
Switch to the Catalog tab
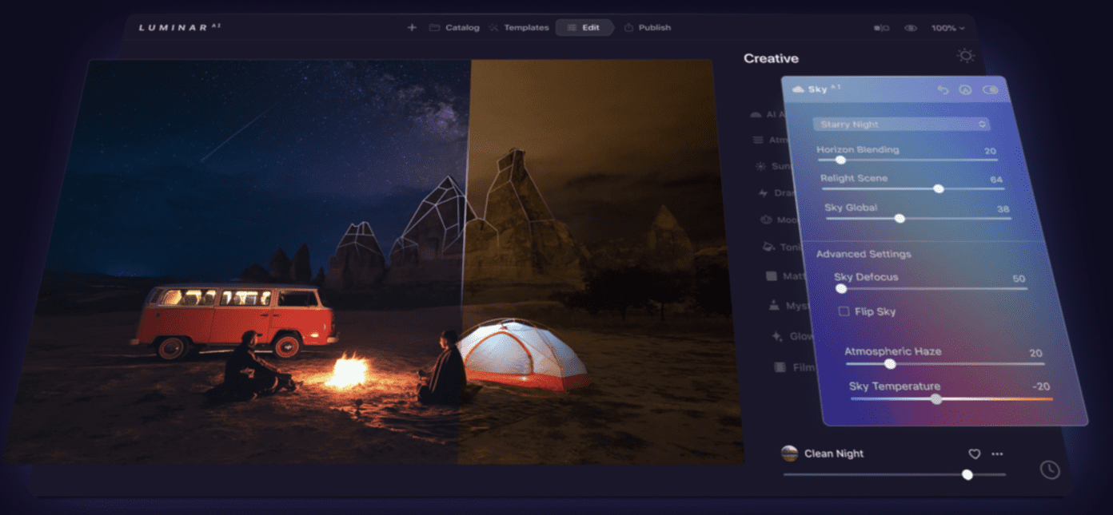click(x=454, y=27)
